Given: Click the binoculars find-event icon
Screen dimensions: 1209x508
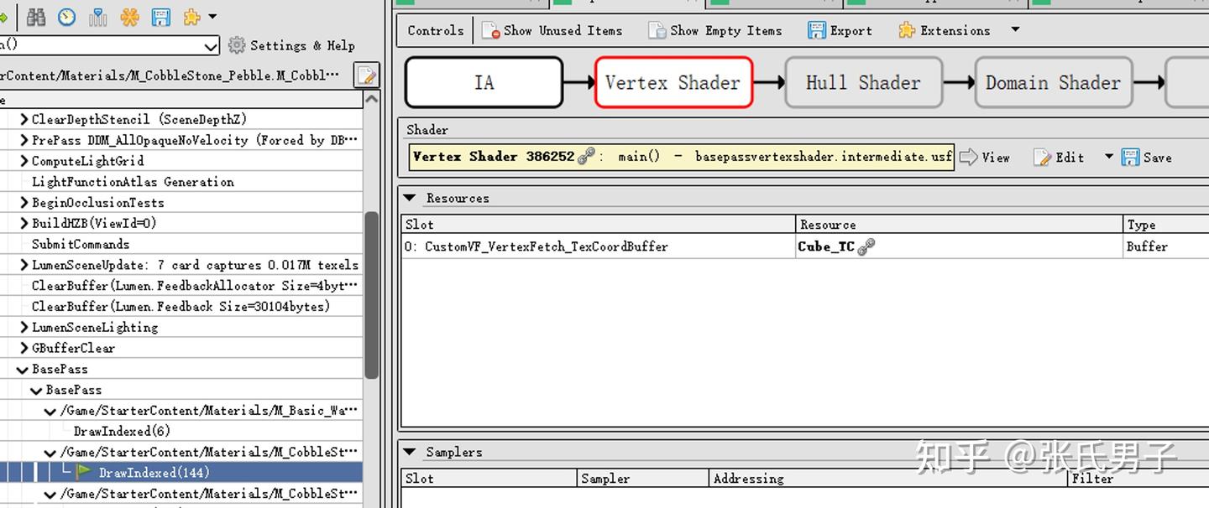Looking at the screenshot, I should pyautogui.click(x=36, y=17).
